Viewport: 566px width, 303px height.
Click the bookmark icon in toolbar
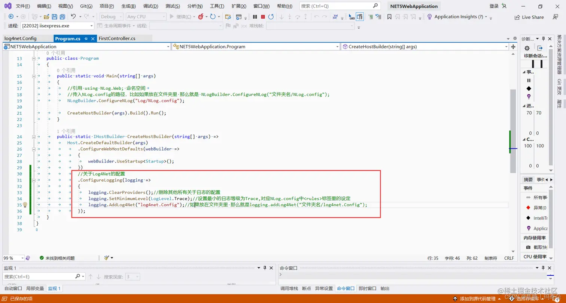[389, 16]
